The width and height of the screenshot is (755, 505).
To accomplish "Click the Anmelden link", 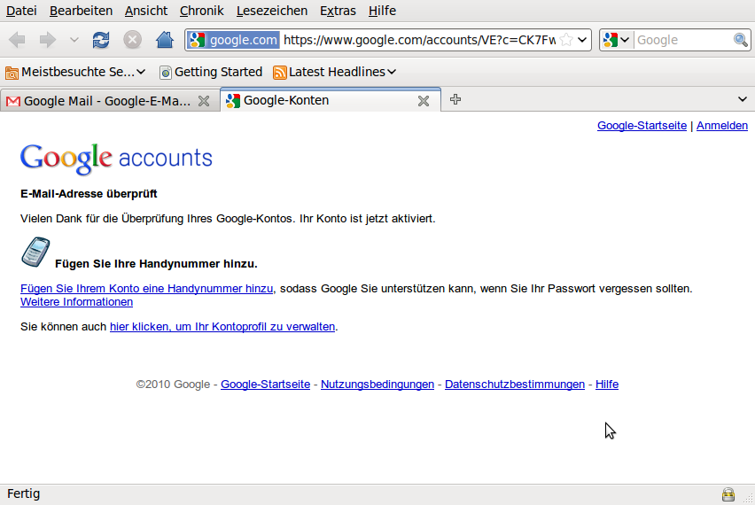I will point(722,126).
